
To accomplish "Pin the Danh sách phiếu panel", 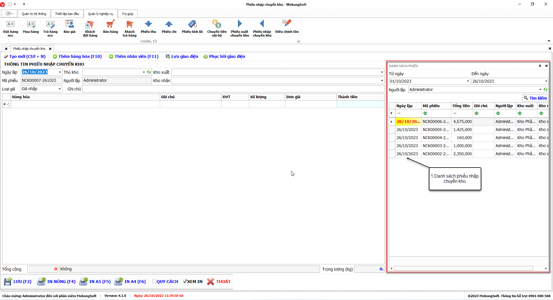I will (x=540, y=66).
